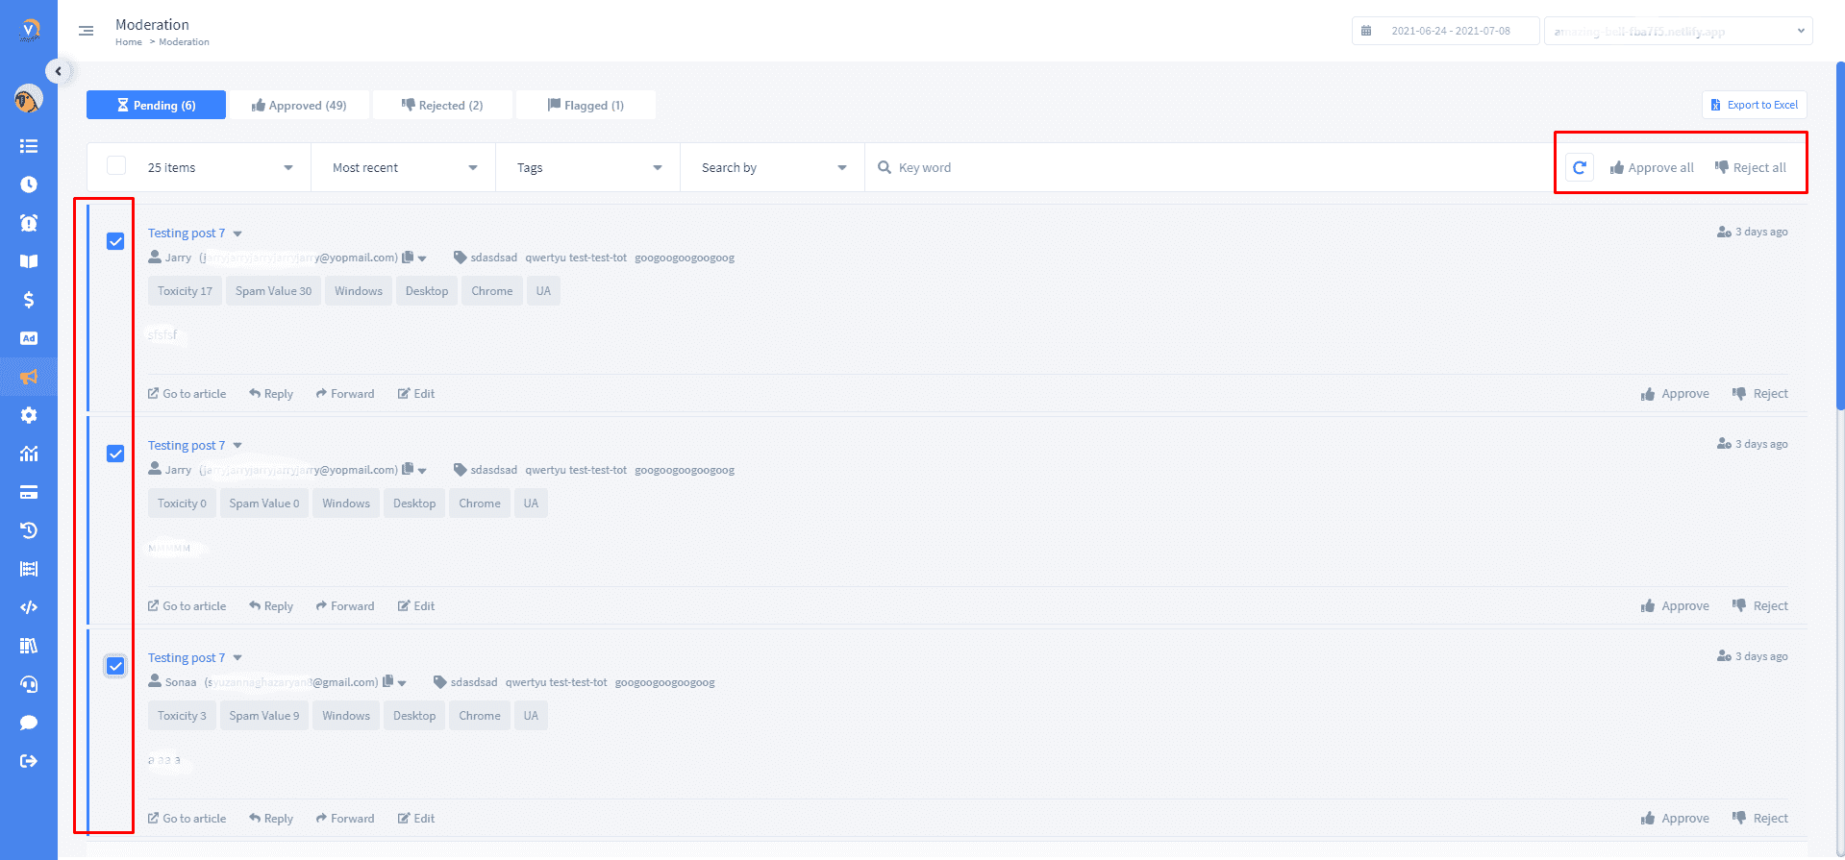This screenshot has width=1845, height=860.
Task: Open the settings gear in the sidebar
Action: coord(29,415)
